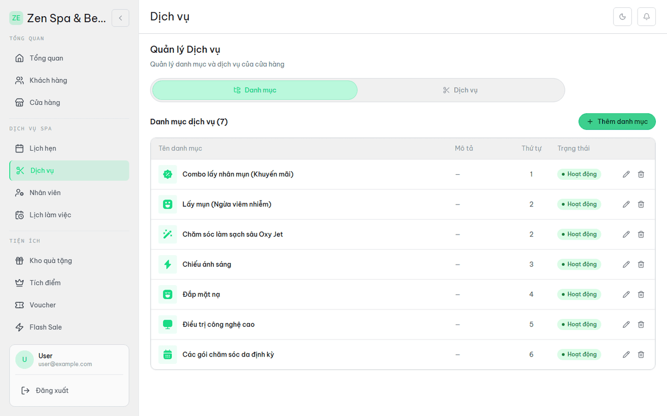
Task: Select the Danh mục tab
Action: tap(255, 90)
